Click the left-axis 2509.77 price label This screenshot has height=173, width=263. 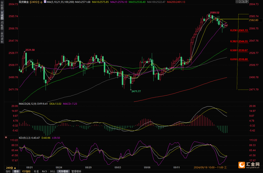pos(13,65)
